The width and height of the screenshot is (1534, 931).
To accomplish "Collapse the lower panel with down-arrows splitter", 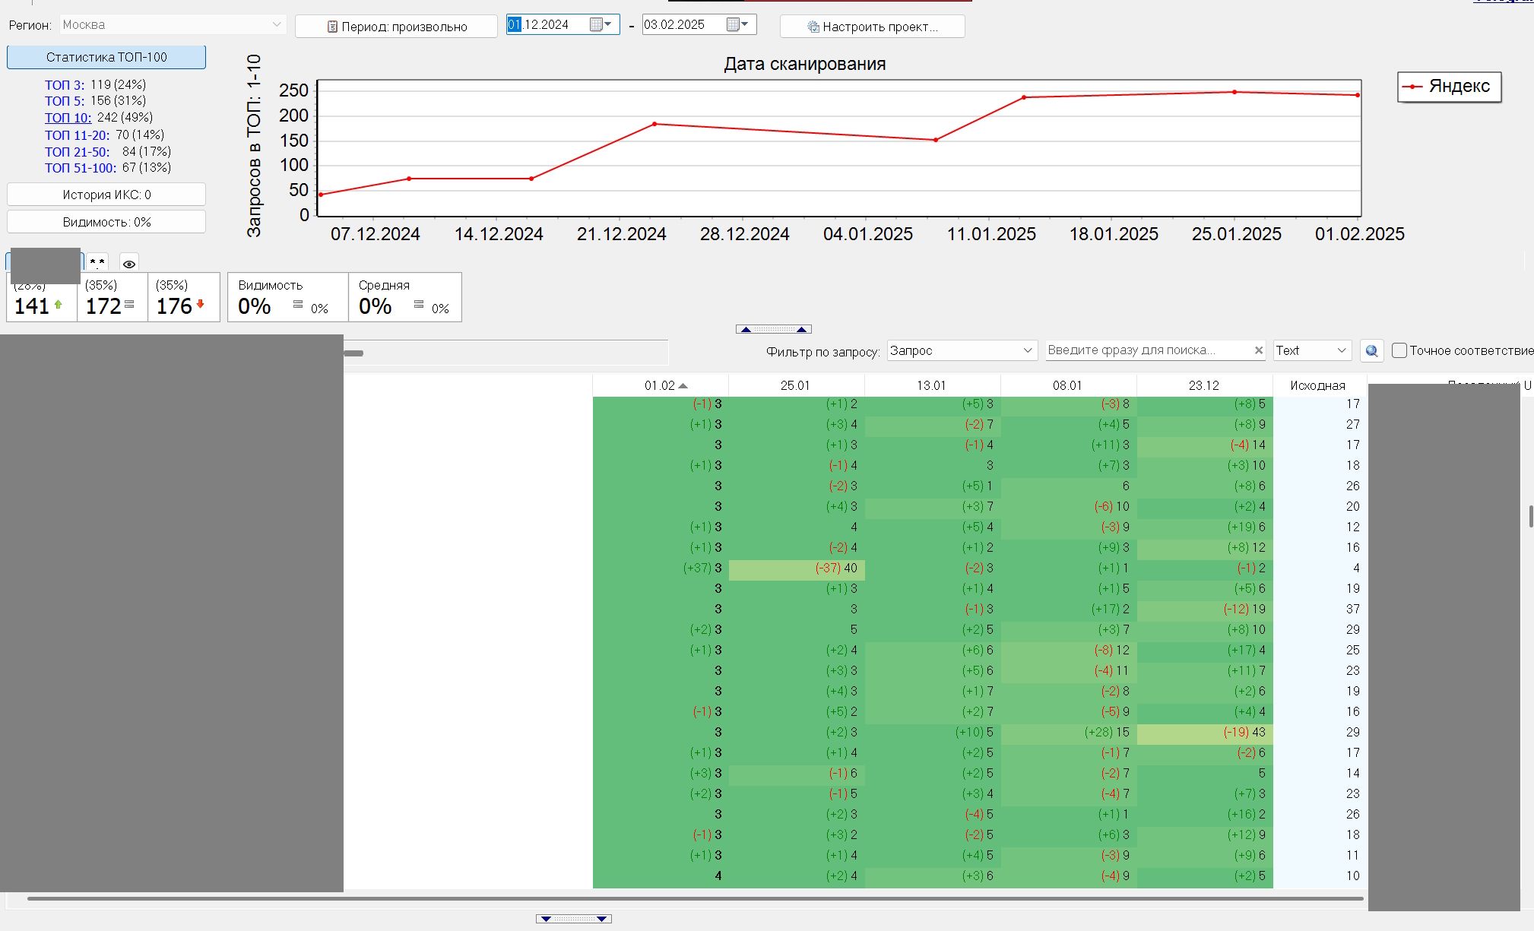I will pos(573,919).
